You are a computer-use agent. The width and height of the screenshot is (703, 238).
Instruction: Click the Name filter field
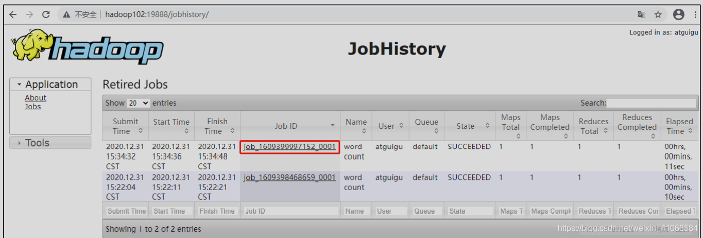point(356,211)
